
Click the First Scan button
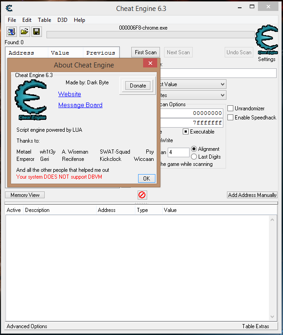(x=145, y=52)
